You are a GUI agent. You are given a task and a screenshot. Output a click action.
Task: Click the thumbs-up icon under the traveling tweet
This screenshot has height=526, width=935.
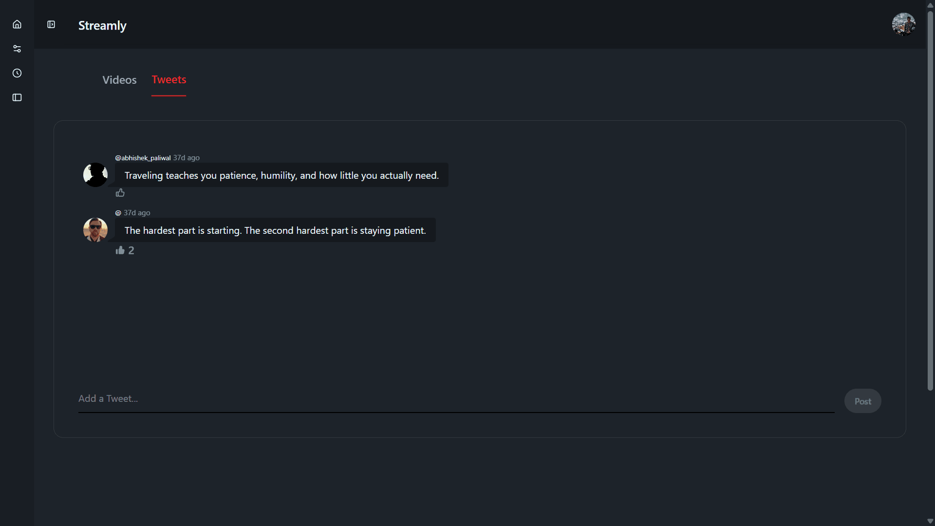120,192
